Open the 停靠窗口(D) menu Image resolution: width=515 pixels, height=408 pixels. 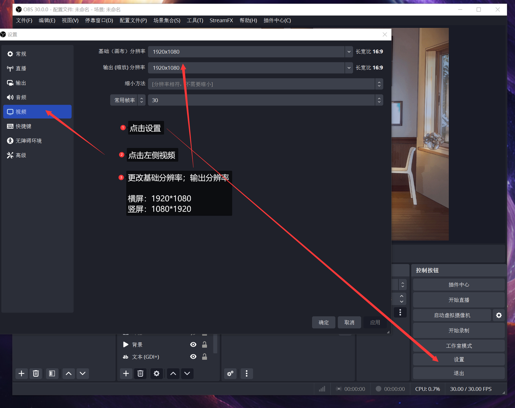tap(99, 21)
